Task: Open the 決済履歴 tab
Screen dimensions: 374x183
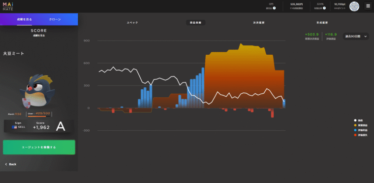Action: pos(259,23)
